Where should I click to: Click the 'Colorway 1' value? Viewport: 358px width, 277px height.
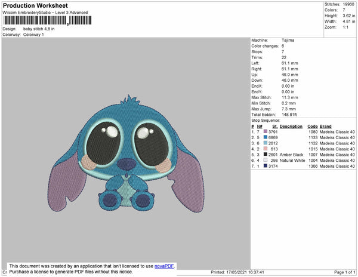(33, 35)
